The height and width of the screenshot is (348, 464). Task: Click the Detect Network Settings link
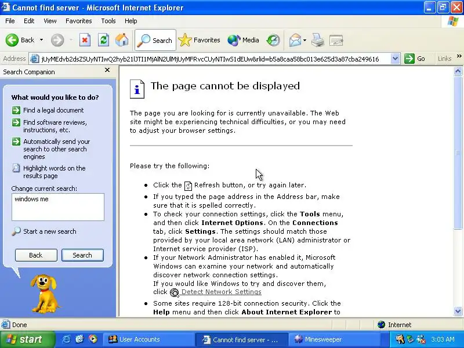(x=222, y=292)
